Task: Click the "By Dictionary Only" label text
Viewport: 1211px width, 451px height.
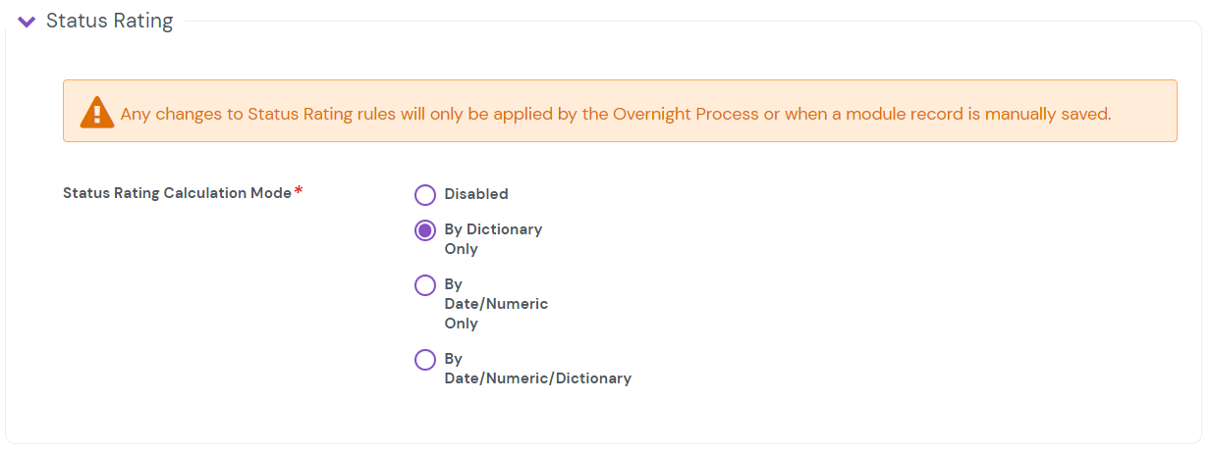Action: [493, 229]
